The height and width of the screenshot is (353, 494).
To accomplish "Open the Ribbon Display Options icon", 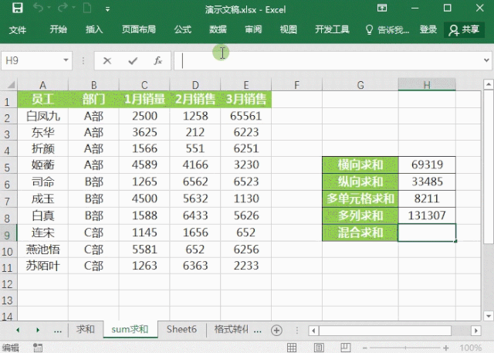I will tap(382, 8).
